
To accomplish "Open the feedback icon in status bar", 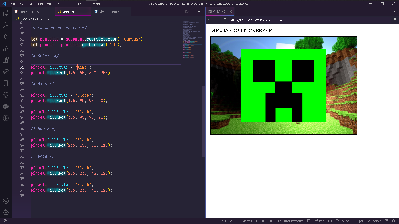I will (386, 221).
